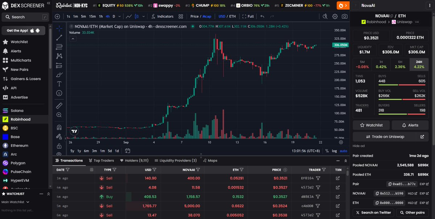Add NovaAI to Watchlist button
This screenshot has height=219, width=435.
(371, 125)
